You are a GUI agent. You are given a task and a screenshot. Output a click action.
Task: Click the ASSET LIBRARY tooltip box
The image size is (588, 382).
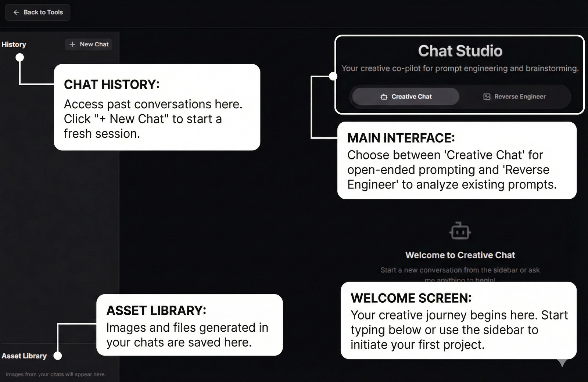tap(189, 325)
